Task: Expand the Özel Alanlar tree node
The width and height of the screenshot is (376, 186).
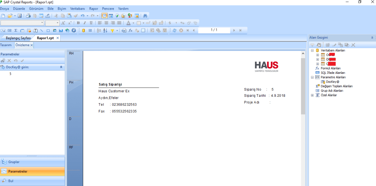Action: (x=312, y=95)
